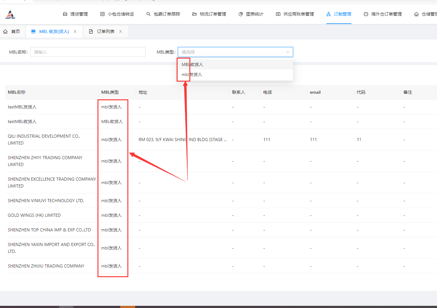Open the 包裹订单跟踪 menu
The height and width of the screenshot is (308, 437).
coord(163,14)
